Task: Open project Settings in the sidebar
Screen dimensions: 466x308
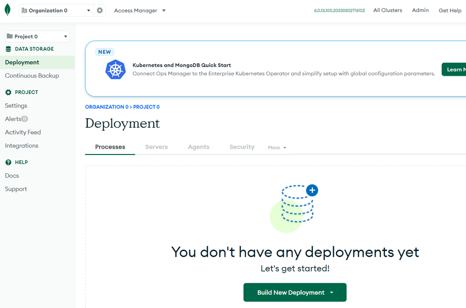Action: click(16, 106)
